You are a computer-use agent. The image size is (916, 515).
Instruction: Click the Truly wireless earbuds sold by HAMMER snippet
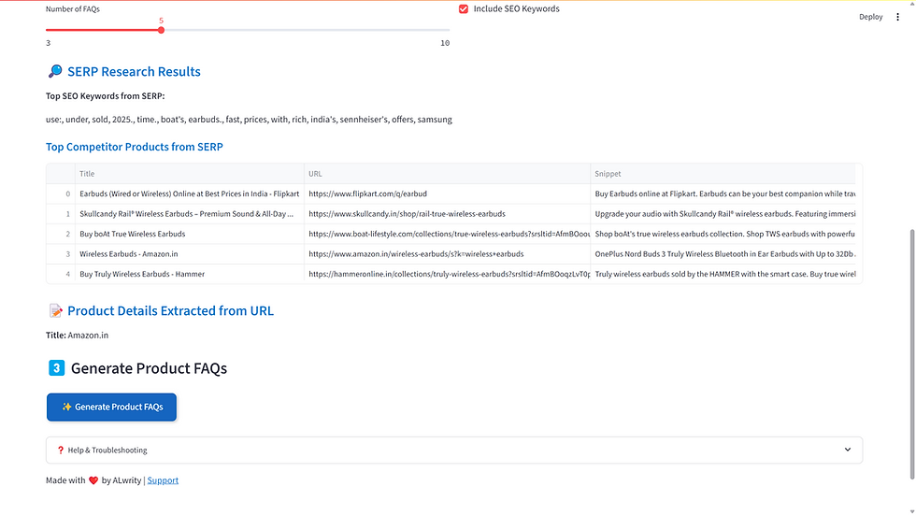(x=723, y=274)
